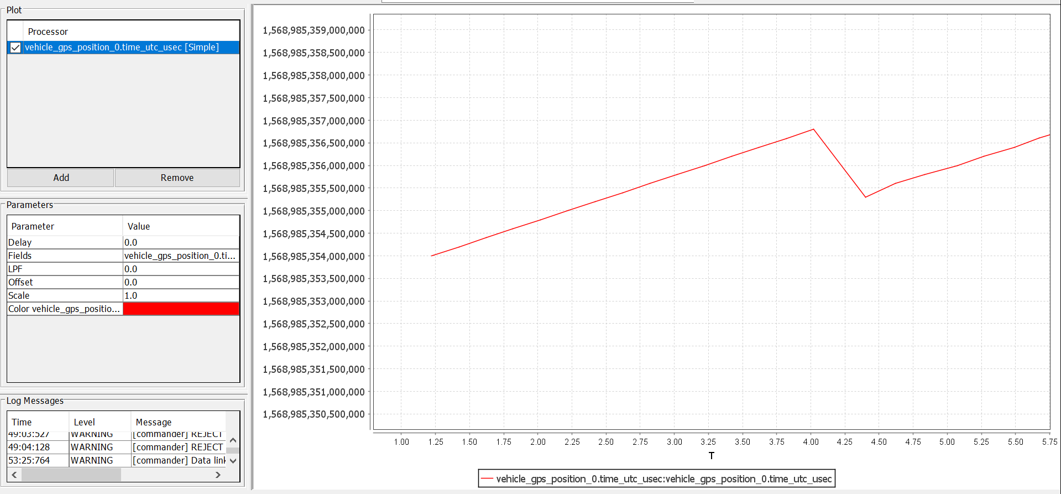Click the log horizontal scroll right arrow
The height and width of the screenshot is (494, 1061).
tap(218, 475)
